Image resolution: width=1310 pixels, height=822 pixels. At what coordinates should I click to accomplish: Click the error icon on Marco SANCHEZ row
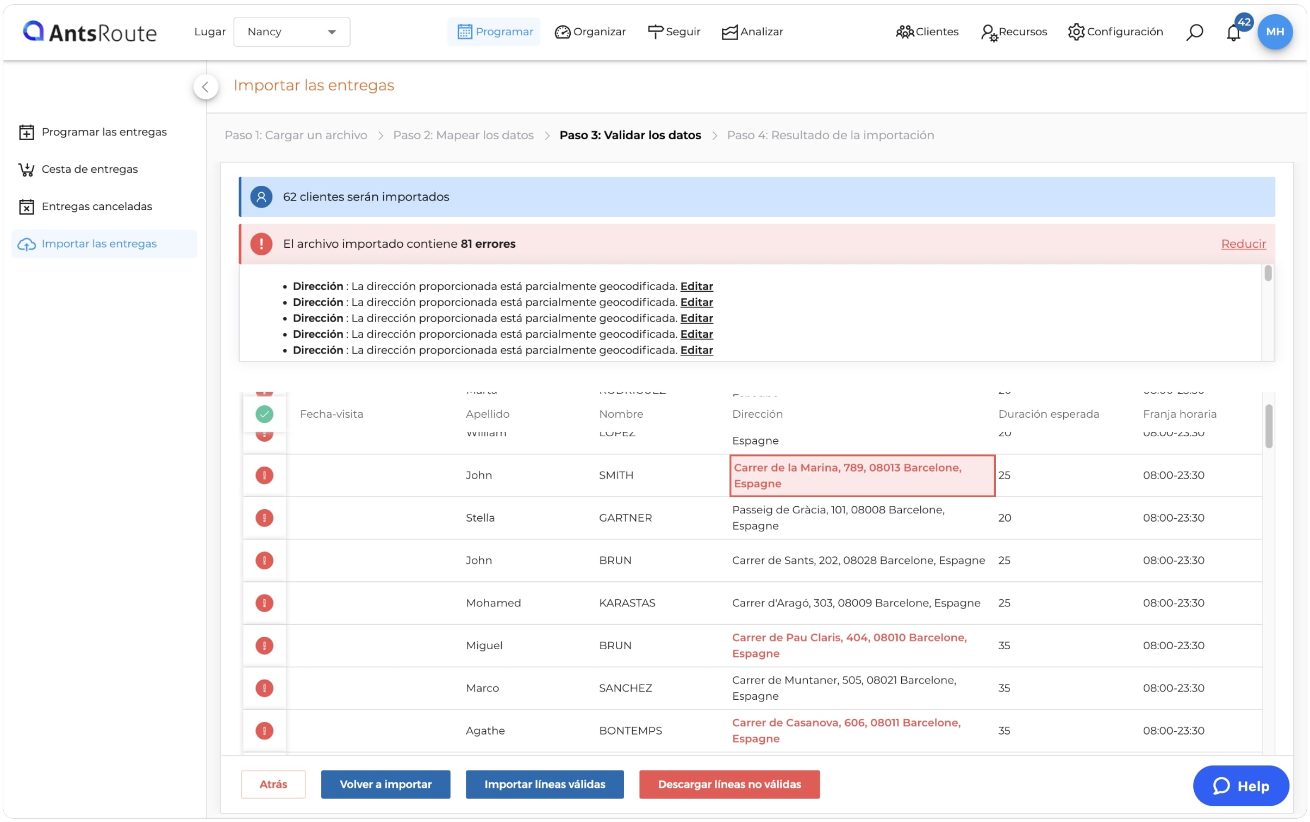click(264, 688)
